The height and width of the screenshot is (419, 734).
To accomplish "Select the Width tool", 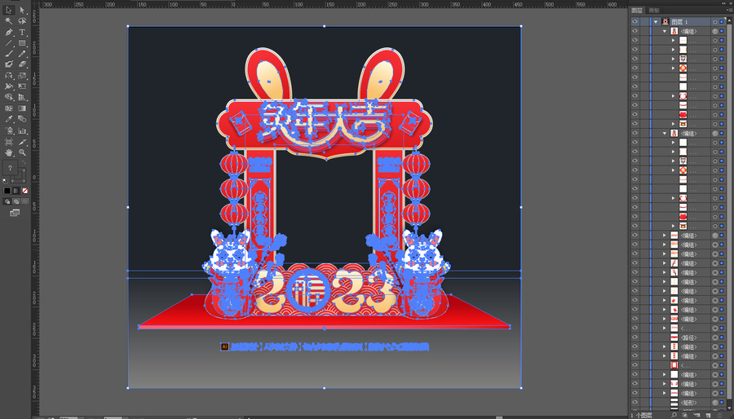I will pyautogui.click(x=9, y=86).
